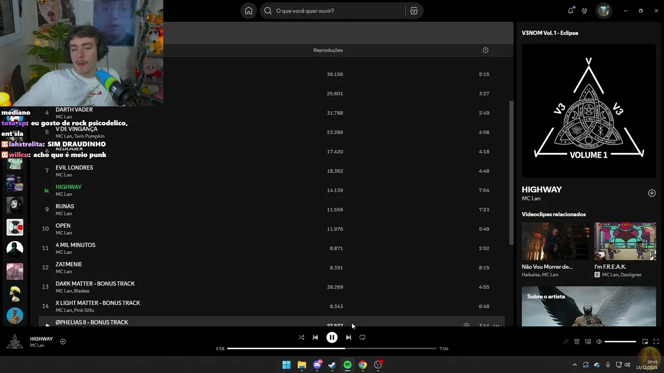Image resolution: width=664 pixels, height=373 pixels.
Task: Open Steam from the taskbar
Action: (x=332, y=365)
